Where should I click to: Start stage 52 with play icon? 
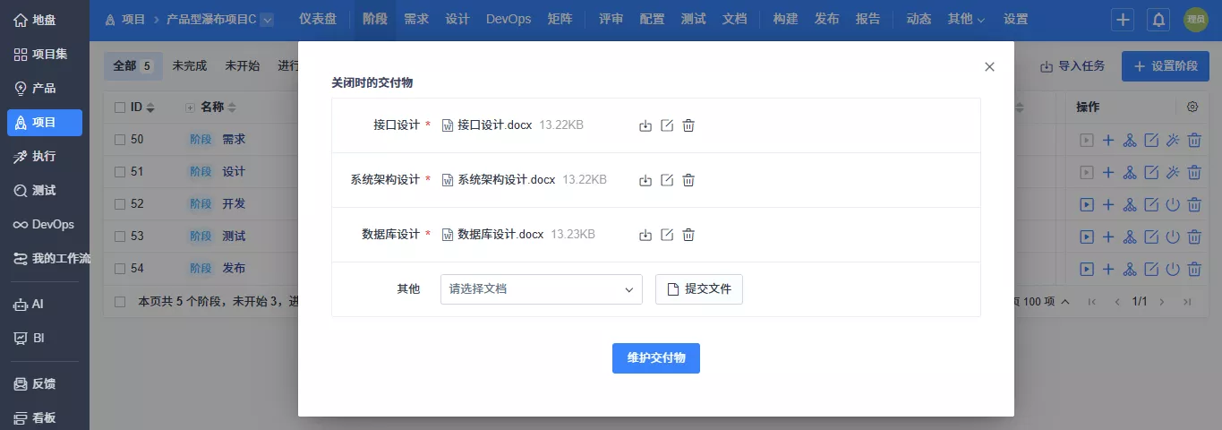pyautogui.click(x=1086, y=204)
